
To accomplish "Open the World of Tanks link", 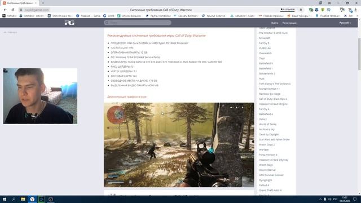I will pos(267,124).
